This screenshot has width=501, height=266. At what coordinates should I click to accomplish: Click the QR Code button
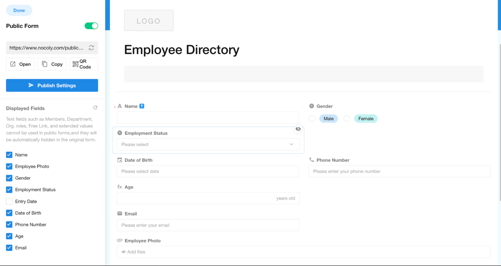[x=84, y=64]
